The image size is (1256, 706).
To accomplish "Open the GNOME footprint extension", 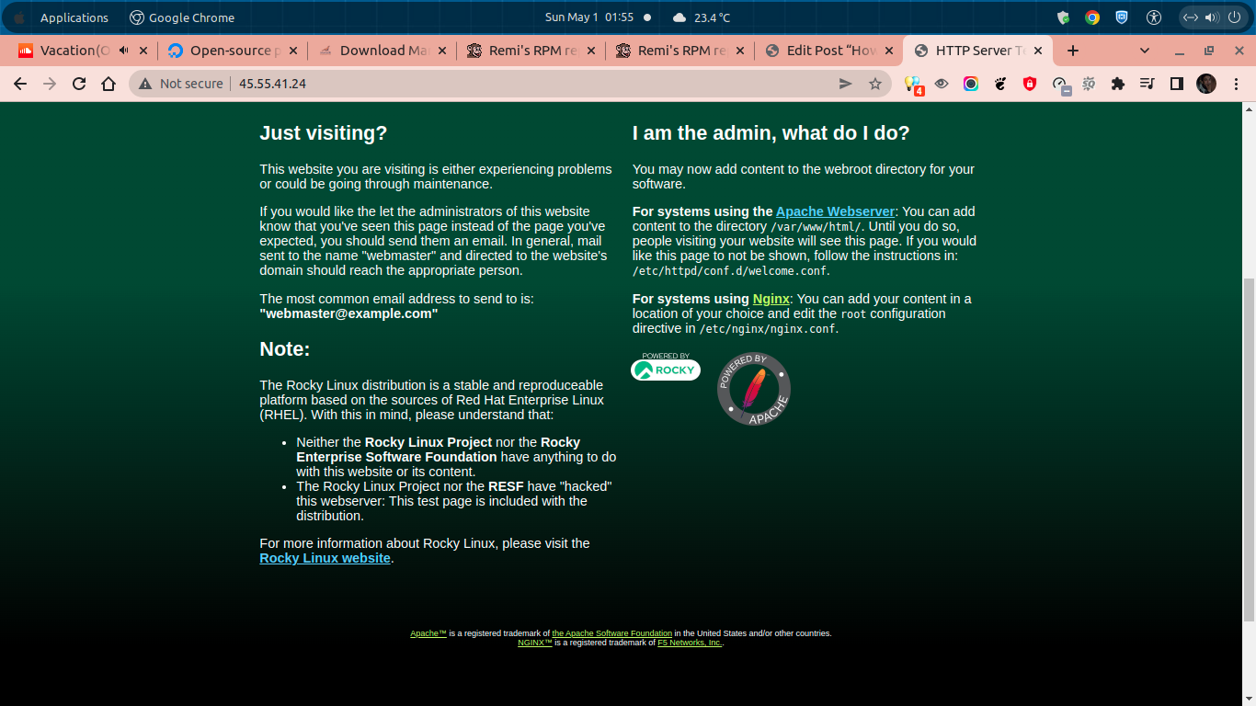I will point(1000,84).
